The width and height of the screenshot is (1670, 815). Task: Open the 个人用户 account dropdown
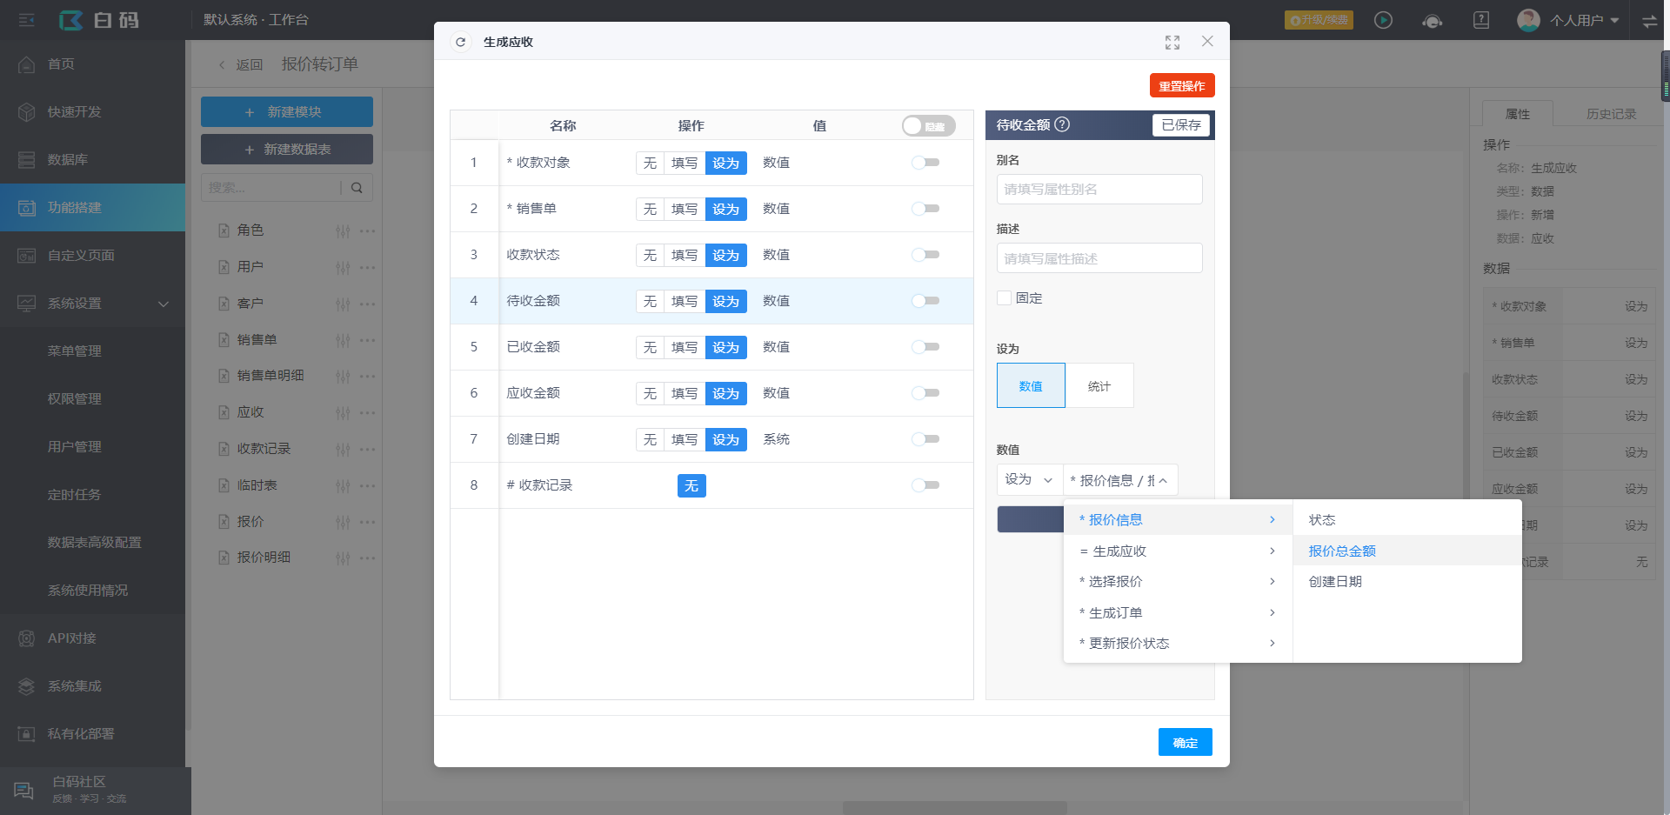(x=1568, y=20)
